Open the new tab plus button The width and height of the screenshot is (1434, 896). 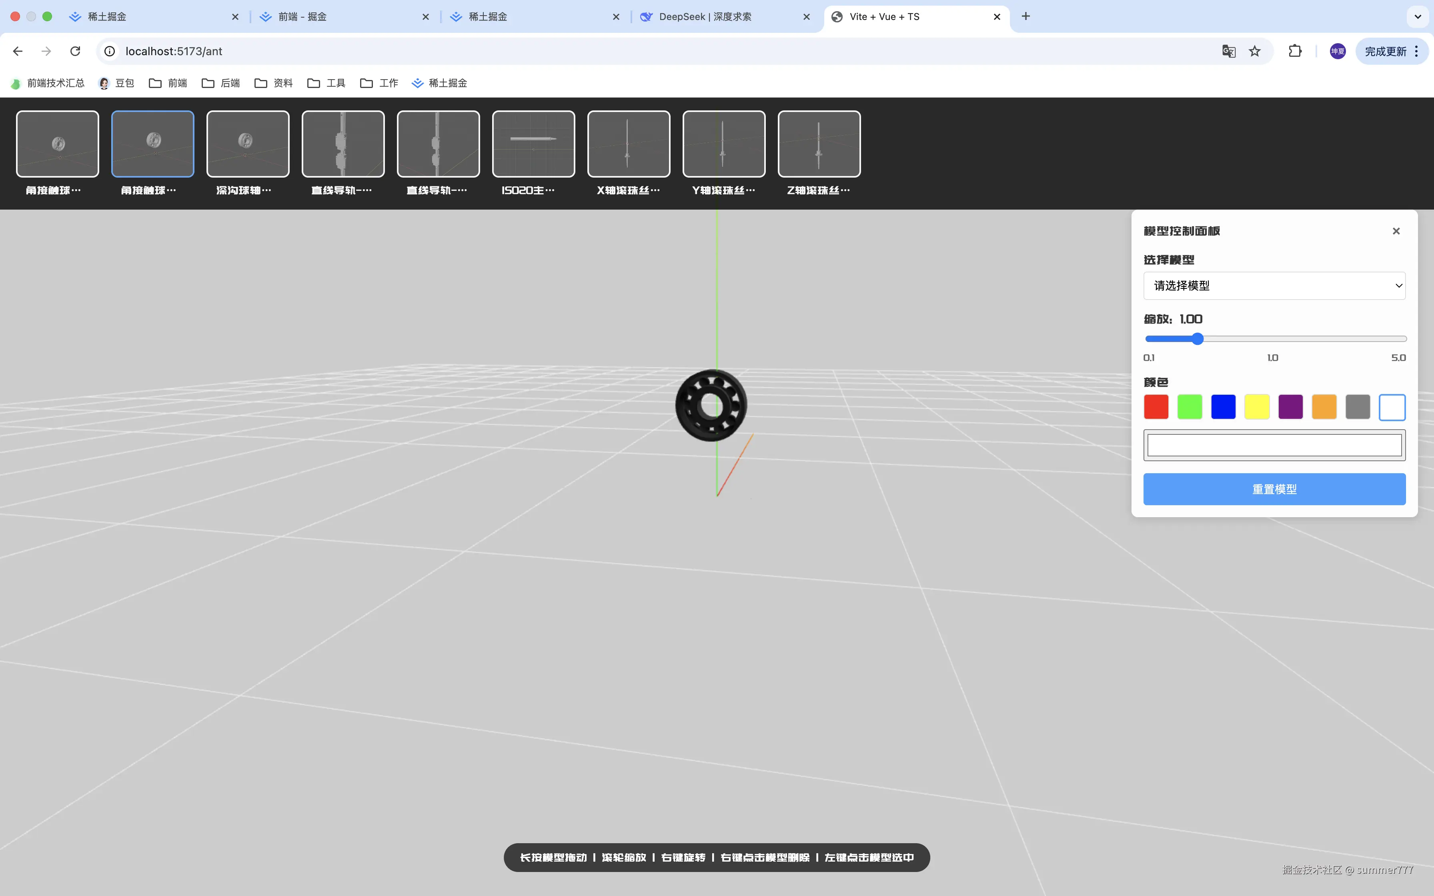click(x=1026, y=16)
